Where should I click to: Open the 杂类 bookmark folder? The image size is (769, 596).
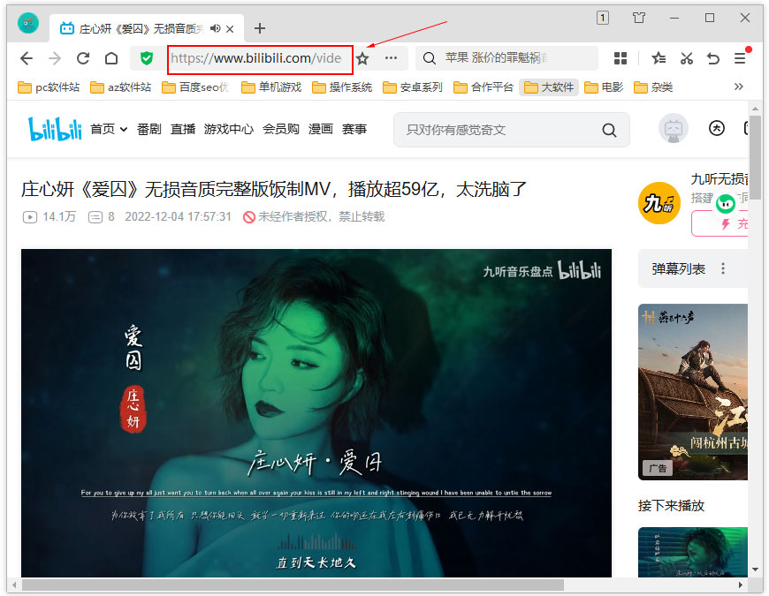pos(653,87)
